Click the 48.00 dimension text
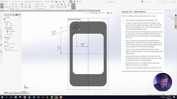 [83, 44]
